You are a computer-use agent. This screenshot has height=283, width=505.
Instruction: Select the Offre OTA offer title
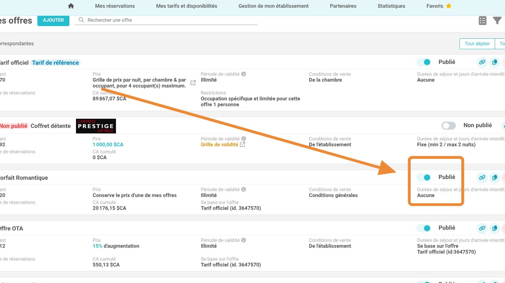[x=11, y=228]
